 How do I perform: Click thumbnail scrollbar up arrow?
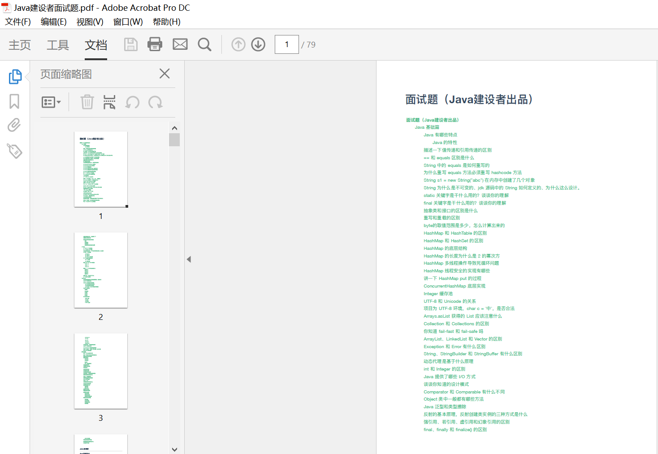(174, 128)
